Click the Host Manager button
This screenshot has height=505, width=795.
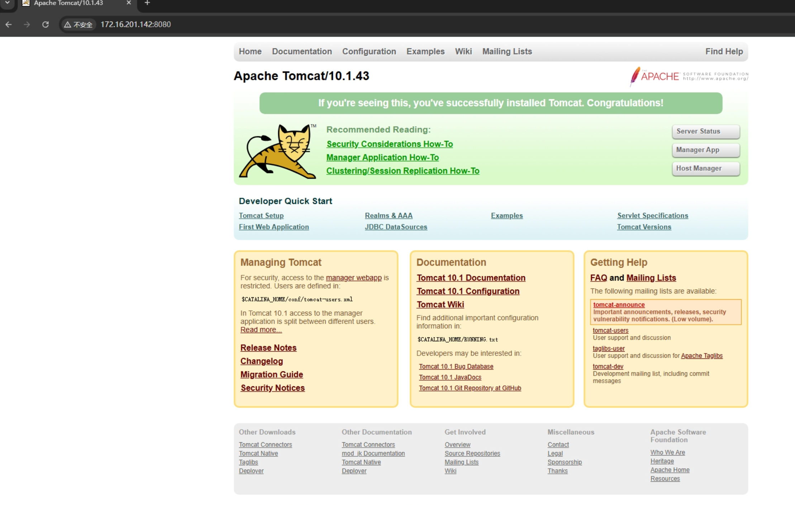(706, 168)
